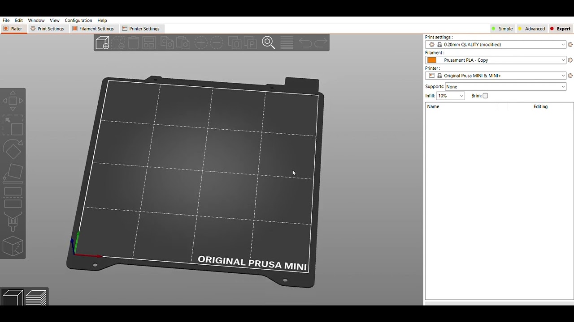Open the Configuration menu
This screenshot has width=574, height=322.
point(78,20)
